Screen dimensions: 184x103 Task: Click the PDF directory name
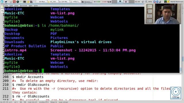click(x=54, y=34)
